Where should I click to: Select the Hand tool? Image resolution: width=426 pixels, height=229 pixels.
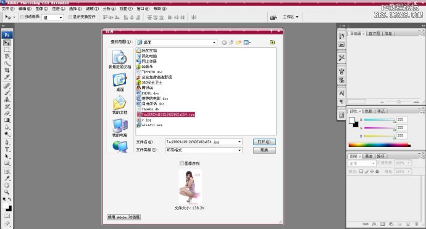[x=7, y=185]
